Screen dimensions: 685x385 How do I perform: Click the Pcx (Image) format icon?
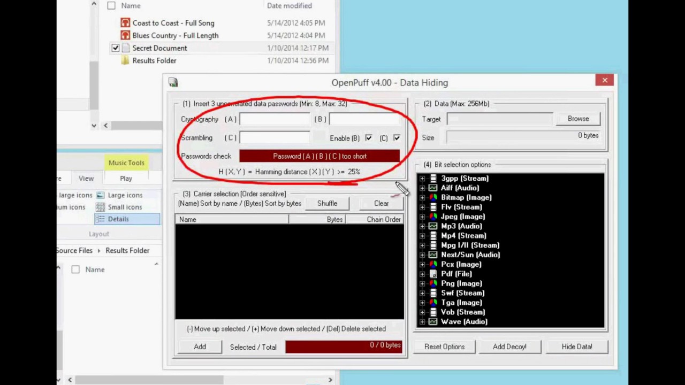click(433, 265)
